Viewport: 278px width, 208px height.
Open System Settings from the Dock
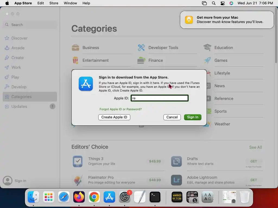pos(125,197)
